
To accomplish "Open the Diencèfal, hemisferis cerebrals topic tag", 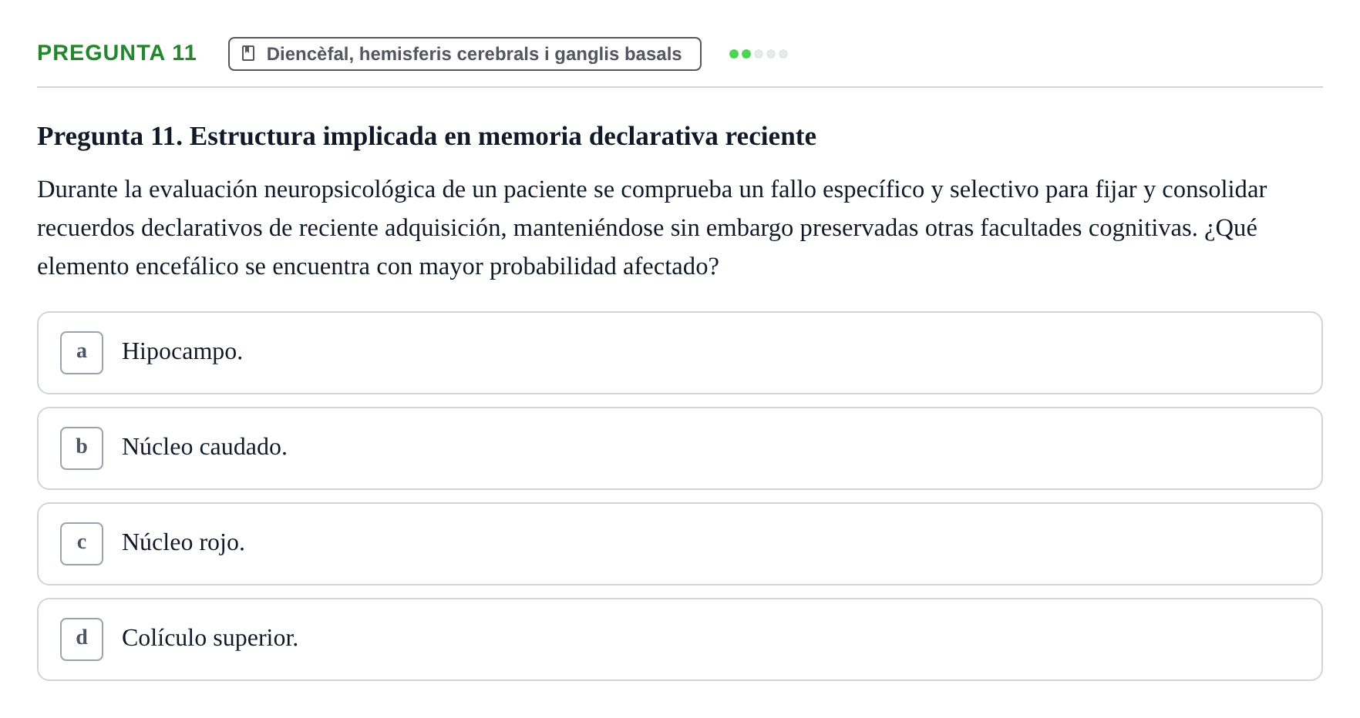I will 465,54.
